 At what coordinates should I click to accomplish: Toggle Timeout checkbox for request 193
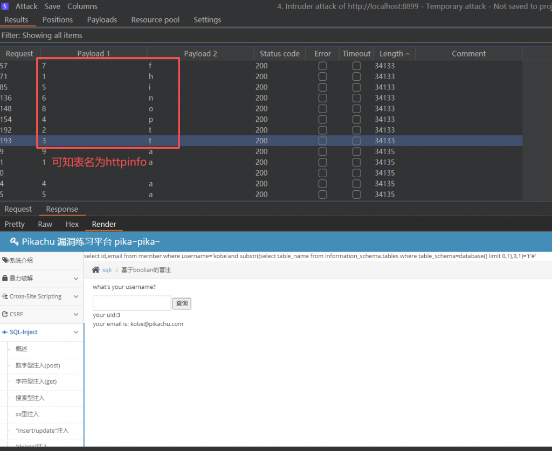[356, 141]
